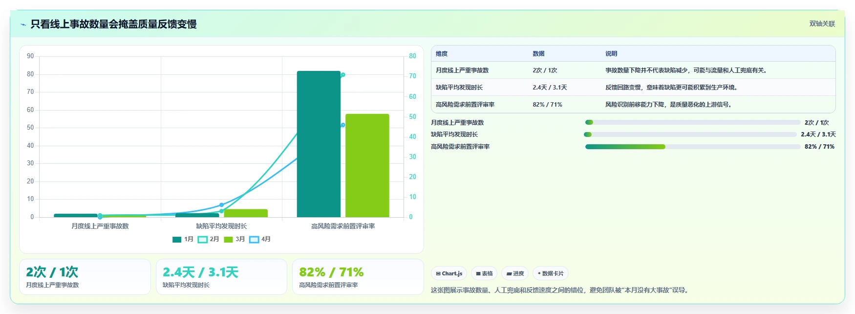Click the 高风险需求前置评审率 progress bar

click(693, 147)
